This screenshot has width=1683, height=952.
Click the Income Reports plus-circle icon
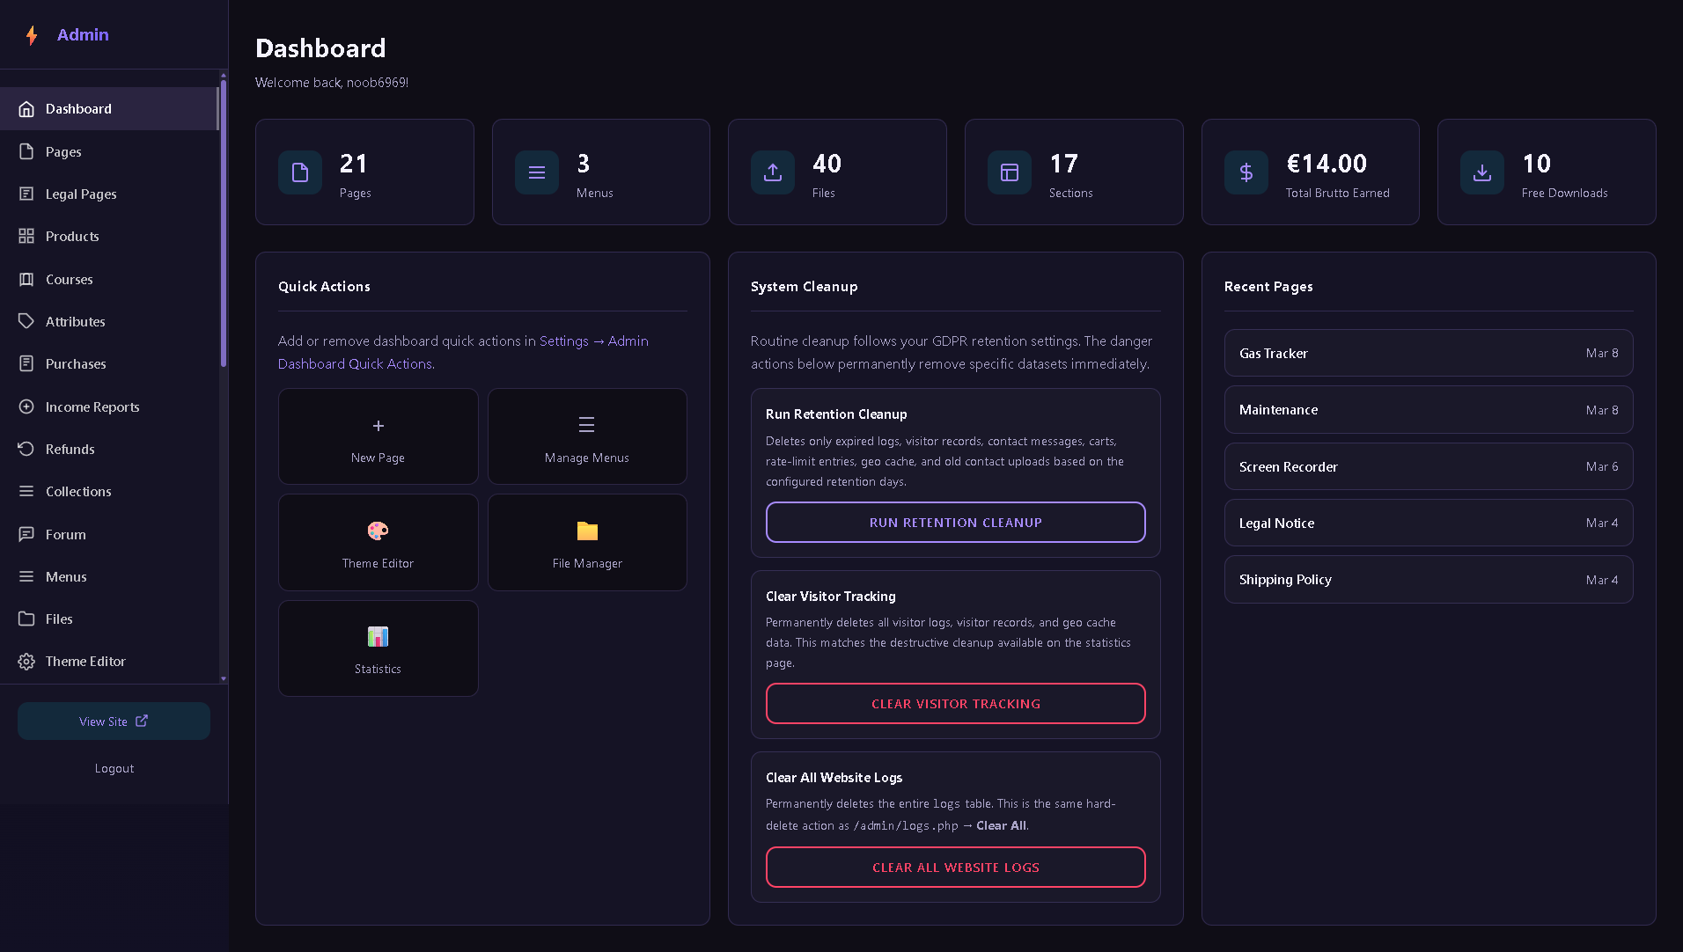click(x=26, y=406)
